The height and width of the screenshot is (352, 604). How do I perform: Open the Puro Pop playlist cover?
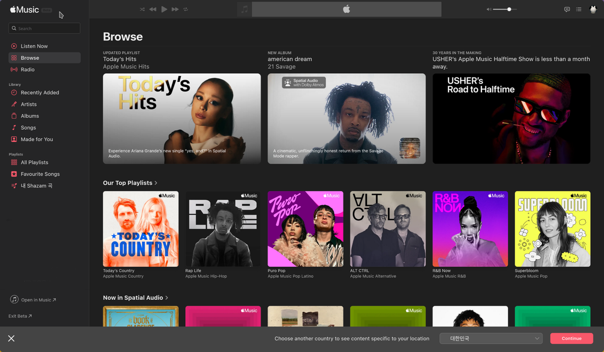[x=306, y=229]
